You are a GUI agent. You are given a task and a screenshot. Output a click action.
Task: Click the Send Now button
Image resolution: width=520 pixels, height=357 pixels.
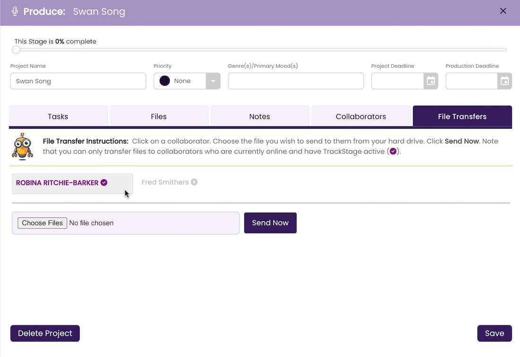tap(270, 223)
